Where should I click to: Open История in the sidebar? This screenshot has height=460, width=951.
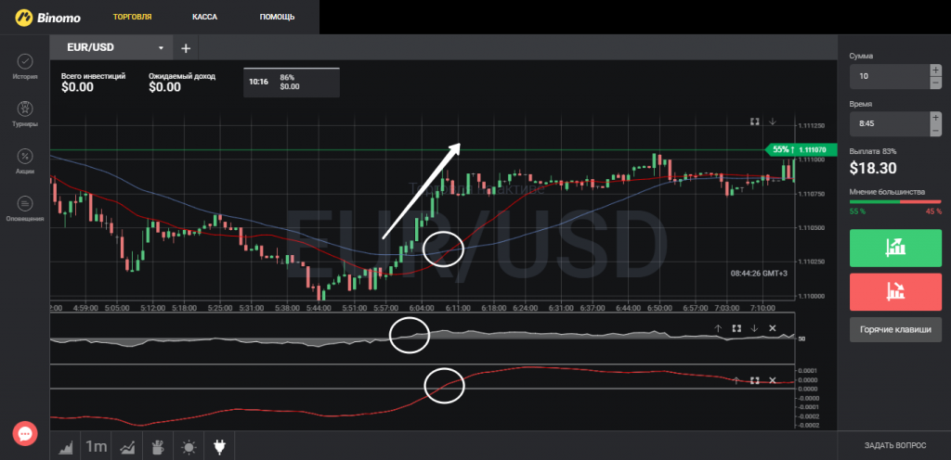click(x=25, y=67)
